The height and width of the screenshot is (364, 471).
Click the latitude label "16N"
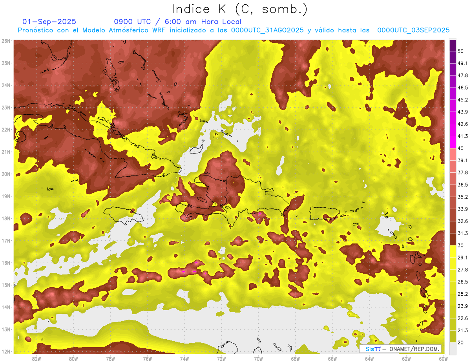[x=5, y=263]
